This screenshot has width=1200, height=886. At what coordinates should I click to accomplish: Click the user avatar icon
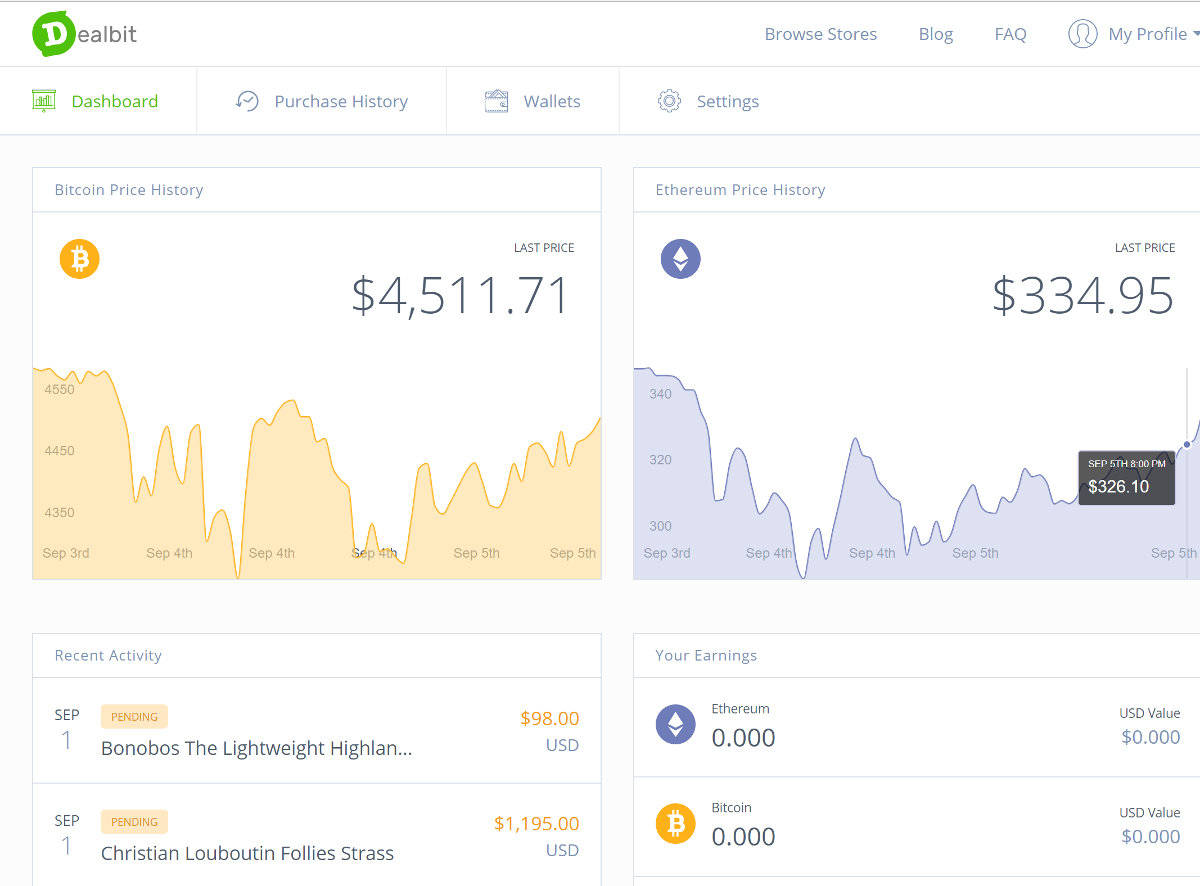tap(1082, 34)
